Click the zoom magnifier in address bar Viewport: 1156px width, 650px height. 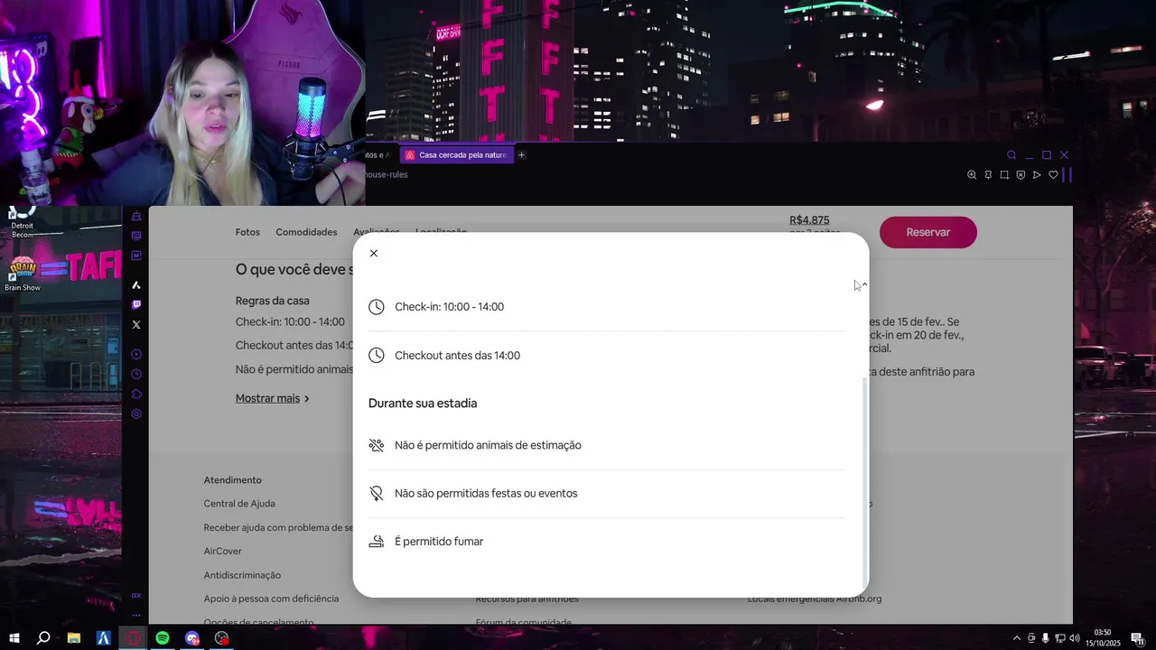[972, 175]
